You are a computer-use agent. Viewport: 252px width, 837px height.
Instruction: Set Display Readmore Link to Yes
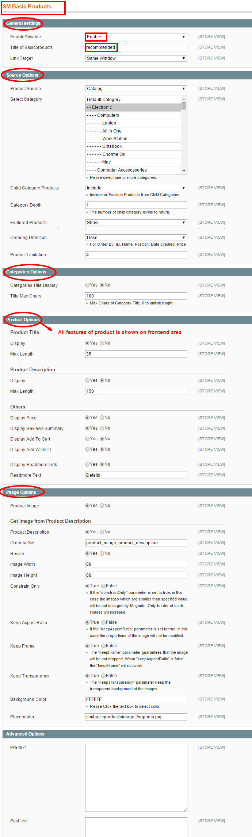point(87,465)
